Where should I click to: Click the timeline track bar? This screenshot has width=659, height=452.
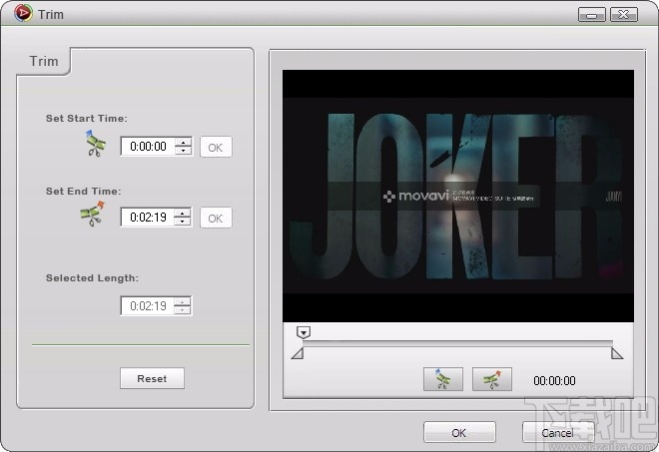click(457, 343)
